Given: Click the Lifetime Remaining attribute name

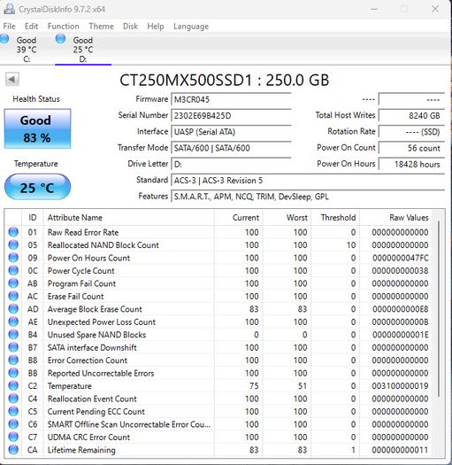Looking at the screenshot, I should pos(81,450).
